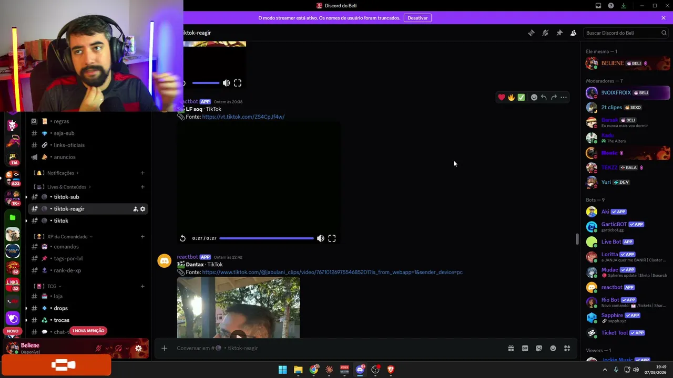Collapse the TCG category
Viewport: 673px width, 378px height.
point(52,286)
